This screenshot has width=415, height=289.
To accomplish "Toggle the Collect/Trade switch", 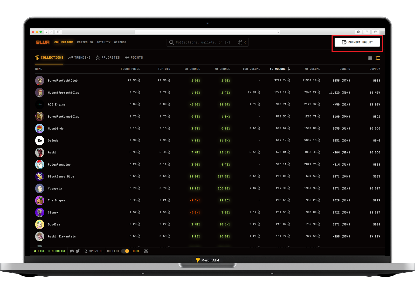I will click(125, 251).
